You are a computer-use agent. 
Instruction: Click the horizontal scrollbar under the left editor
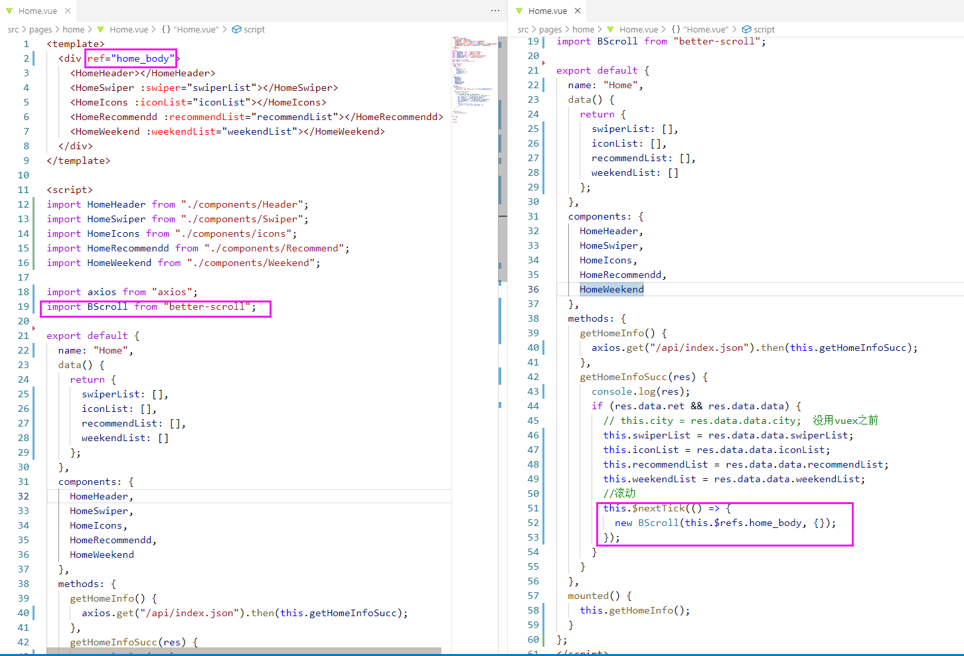[244, 651]
